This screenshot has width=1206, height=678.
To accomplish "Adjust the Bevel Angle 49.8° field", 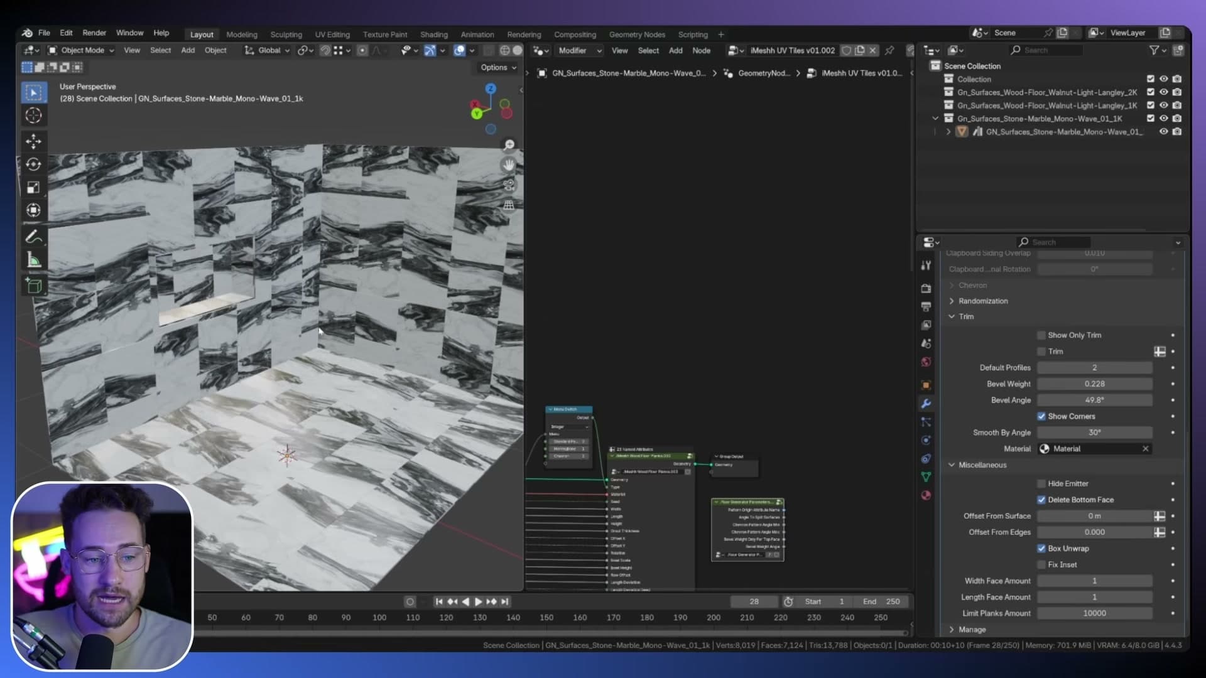I will pyautogui.click(x=1095, y=401).
